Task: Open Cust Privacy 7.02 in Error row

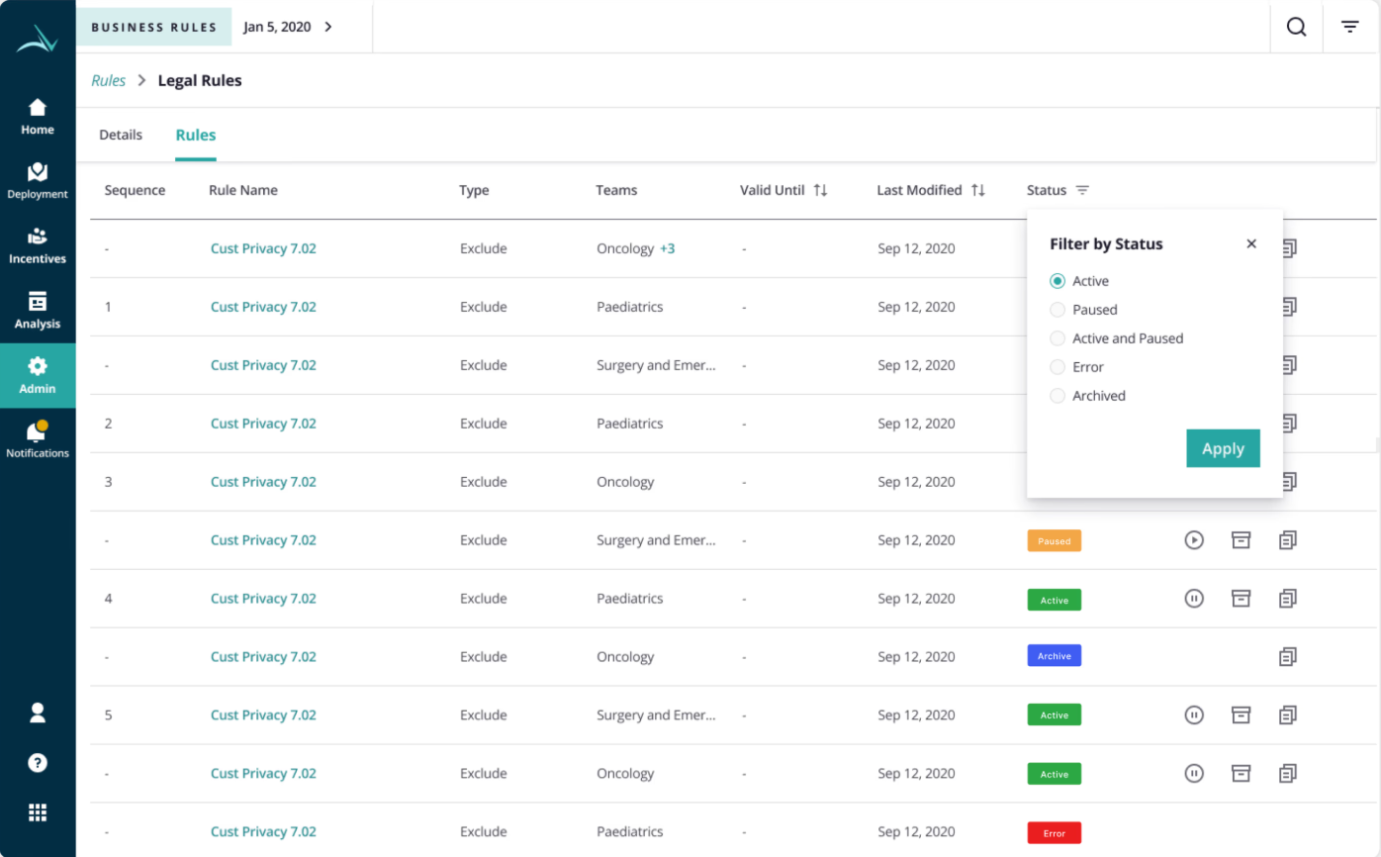Action: pos(263,832)
